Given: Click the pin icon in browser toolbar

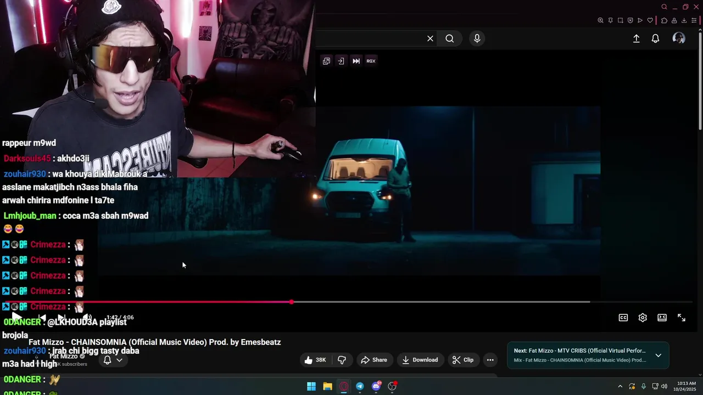Looking at the screenshot, I should [610, 20].
